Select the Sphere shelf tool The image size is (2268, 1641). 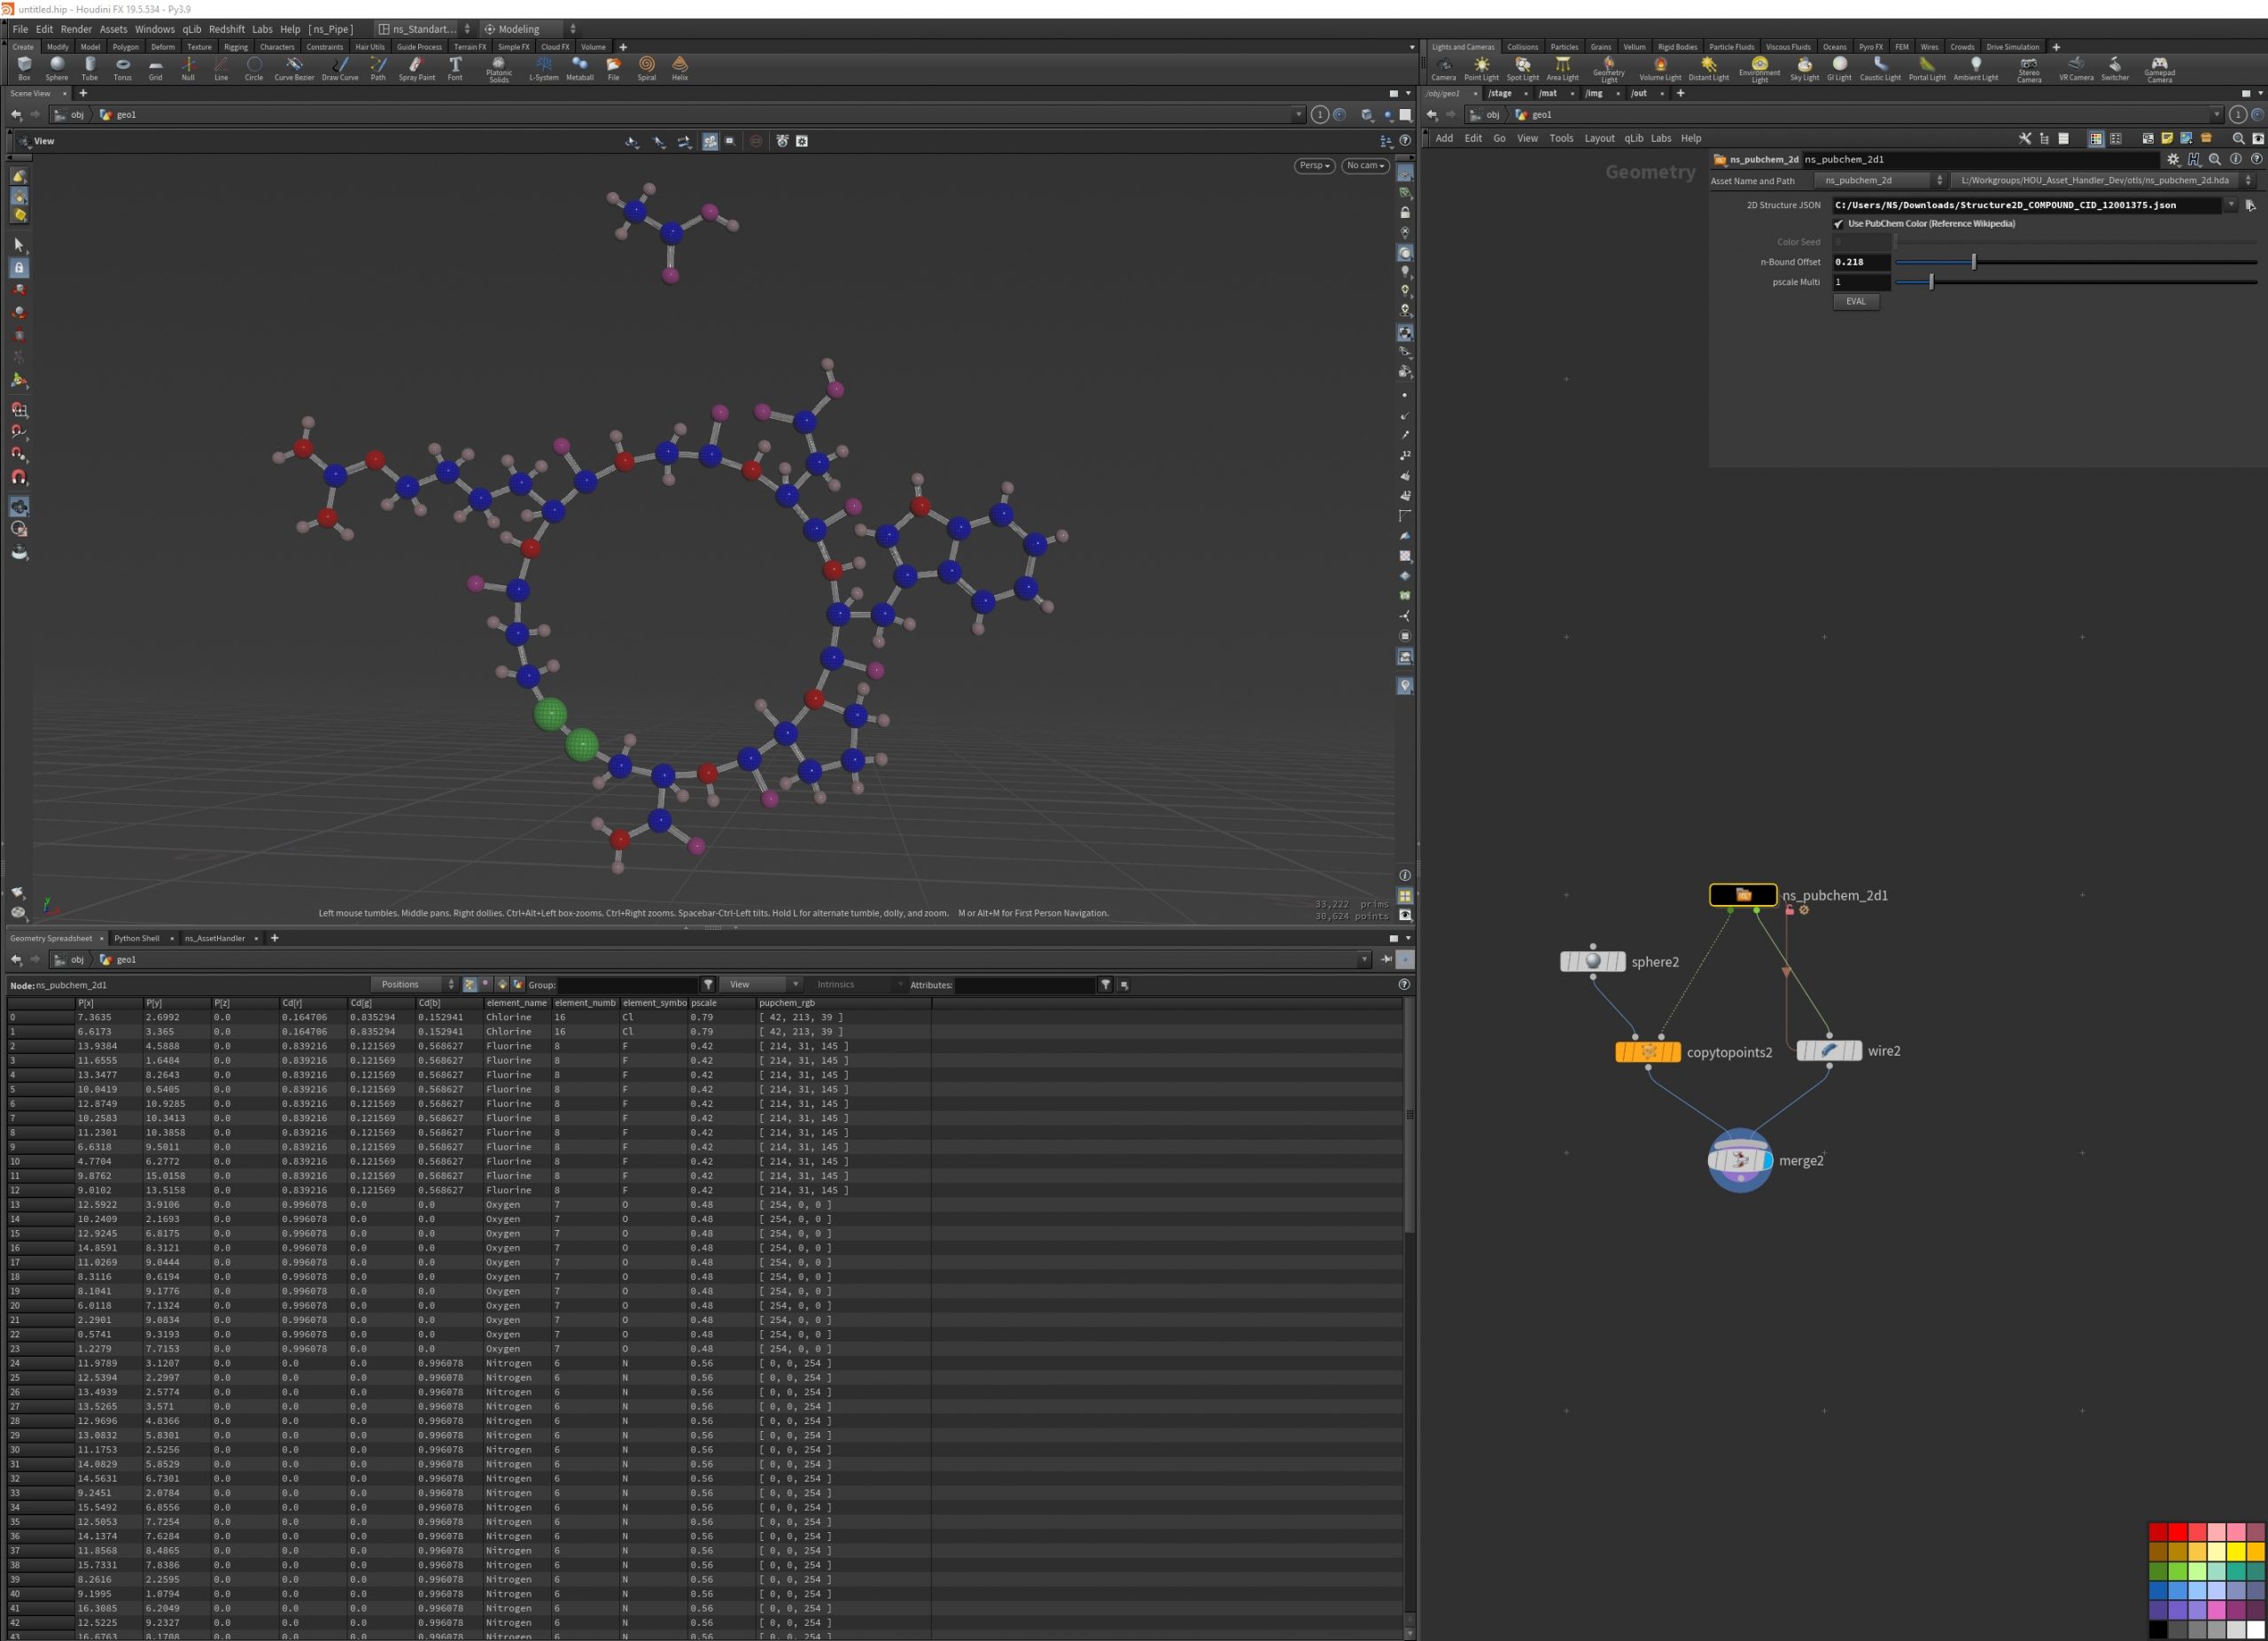(x=57, y=67)
